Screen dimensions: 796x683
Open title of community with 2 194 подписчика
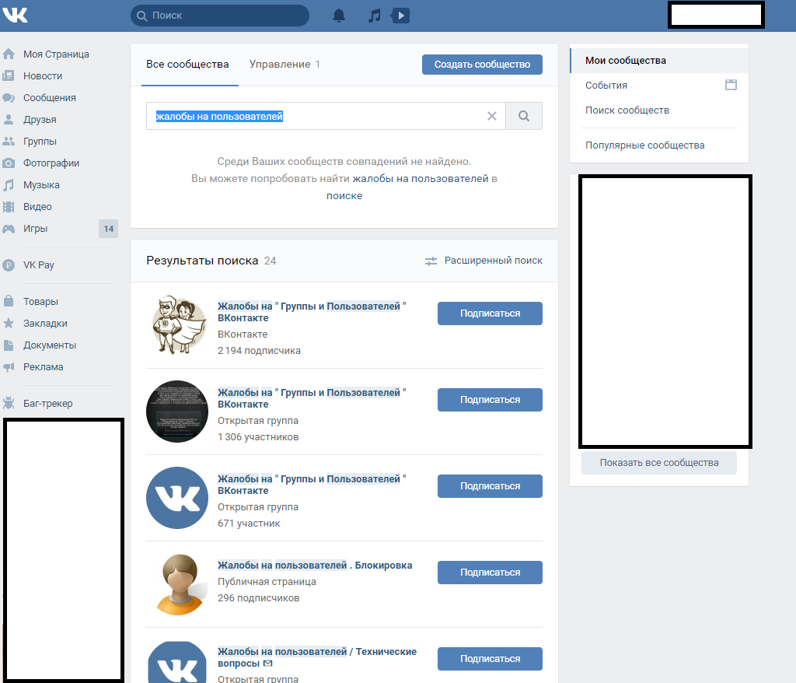tap(312, 312)
